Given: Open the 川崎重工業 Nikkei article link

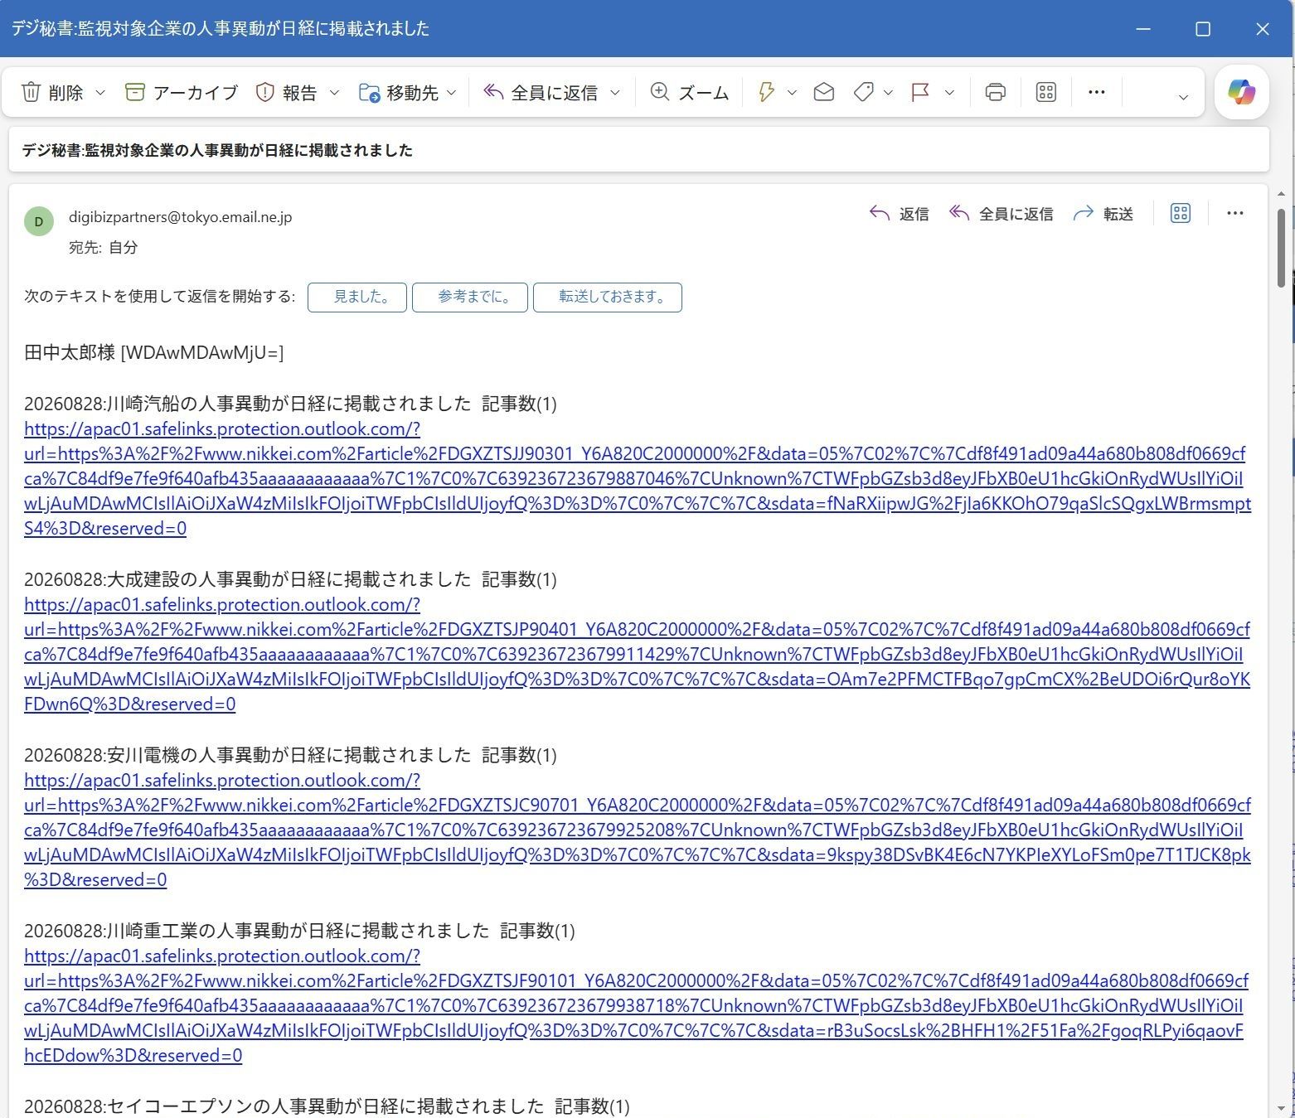Looking at the screenshot, I should pyautogui.click(x=637, y=1005).
